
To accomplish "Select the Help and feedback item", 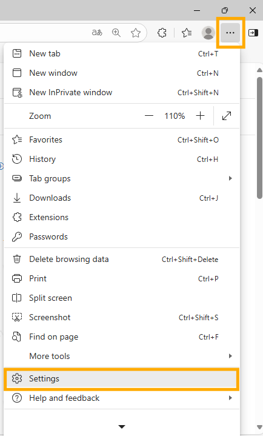I will [122, 398].
